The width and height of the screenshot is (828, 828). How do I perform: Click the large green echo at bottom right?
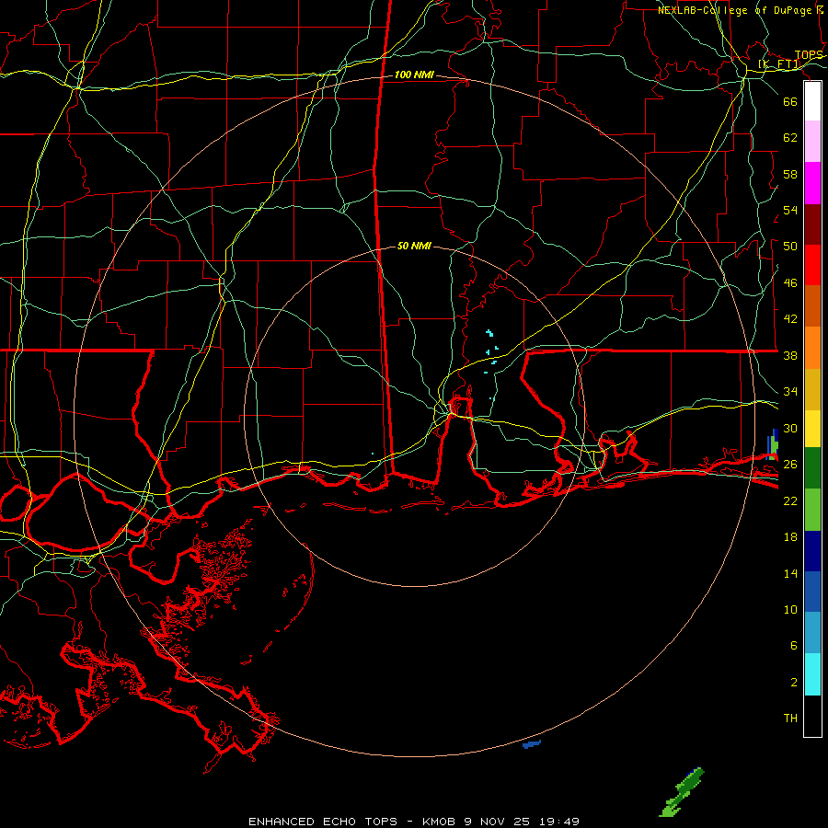[x=682, y=791]
